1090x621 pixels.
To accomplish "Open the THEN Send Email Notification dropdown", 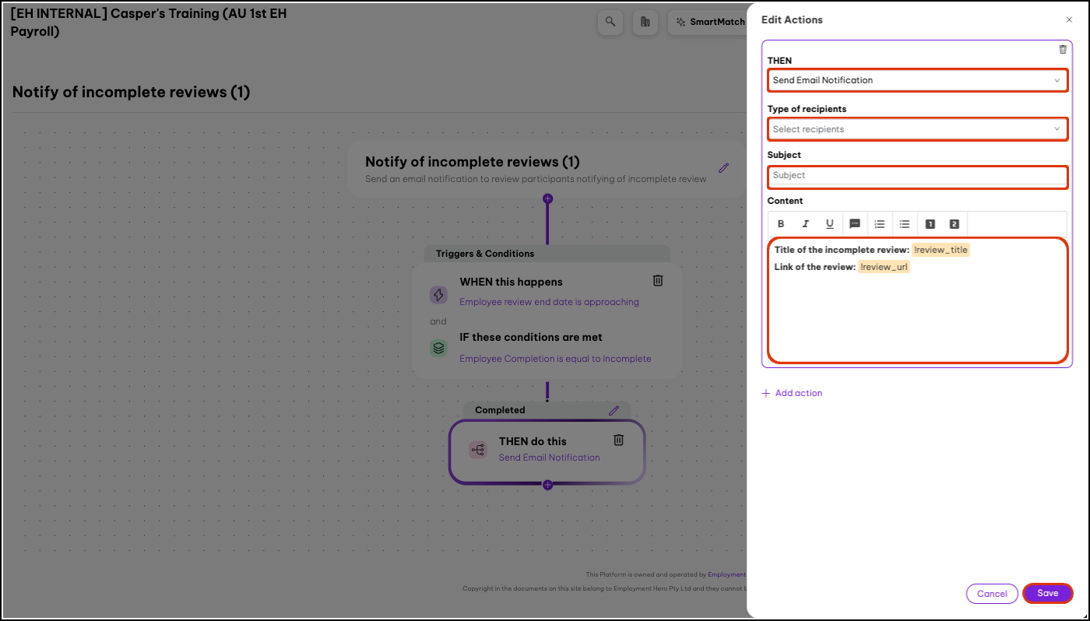I will click(917, 80).
